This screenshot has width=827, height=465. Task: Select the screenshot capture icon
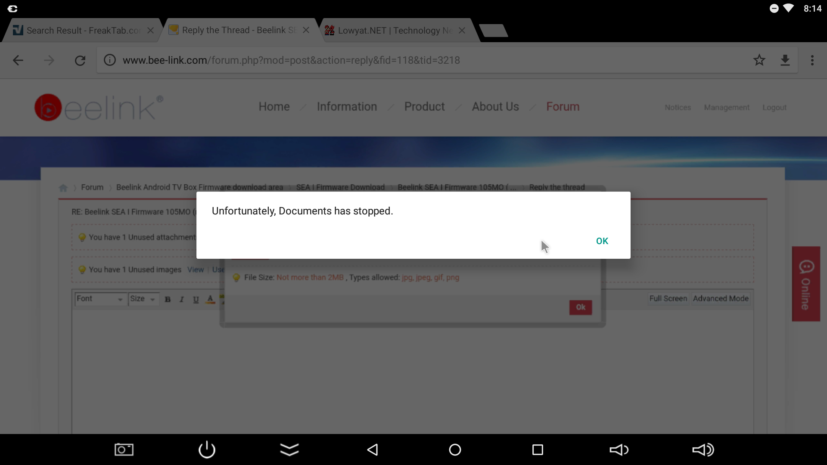(123, 449)
